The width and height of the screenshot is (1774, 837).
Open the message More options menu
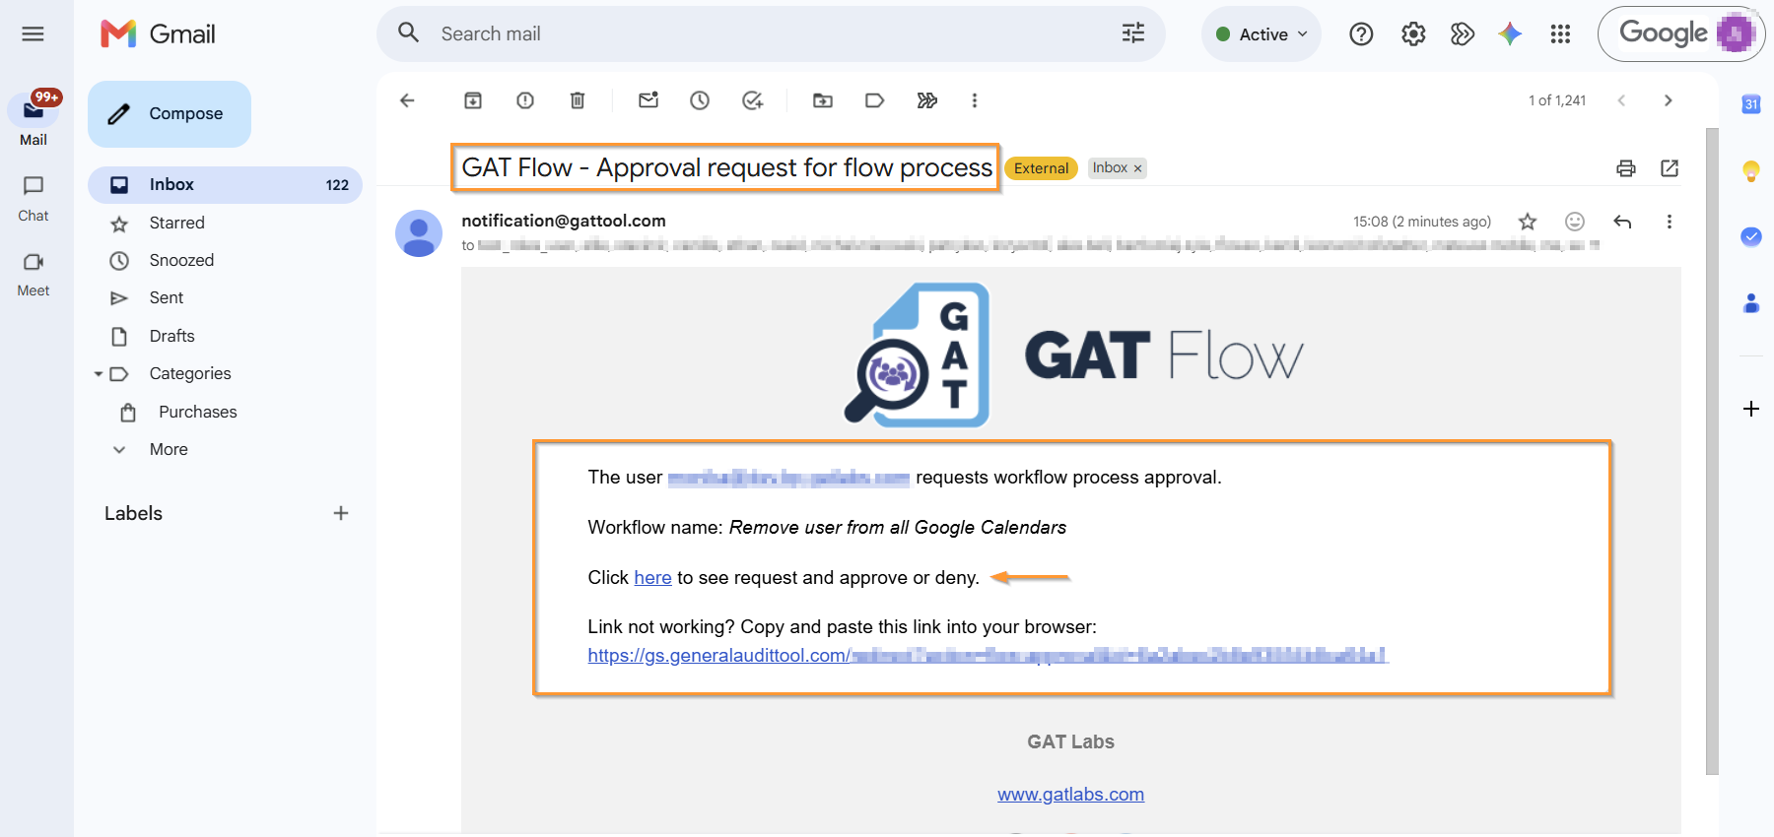tap(1669, 222)
